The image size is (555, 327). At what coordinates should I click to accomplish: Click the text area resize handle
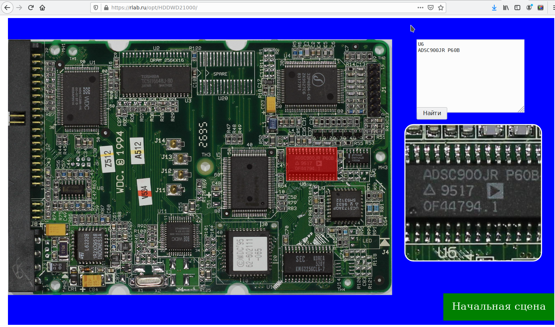point(521,109)
